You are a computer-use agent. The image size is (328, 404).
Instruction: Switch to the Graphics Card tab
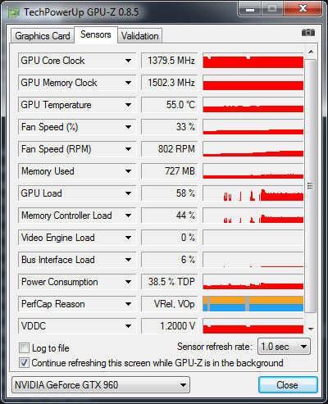pyautogui.click(x=43, y=36)
